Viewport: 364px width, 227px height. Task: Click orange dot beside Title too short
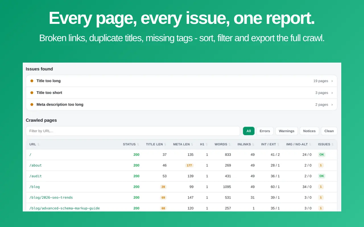point(32,93)
